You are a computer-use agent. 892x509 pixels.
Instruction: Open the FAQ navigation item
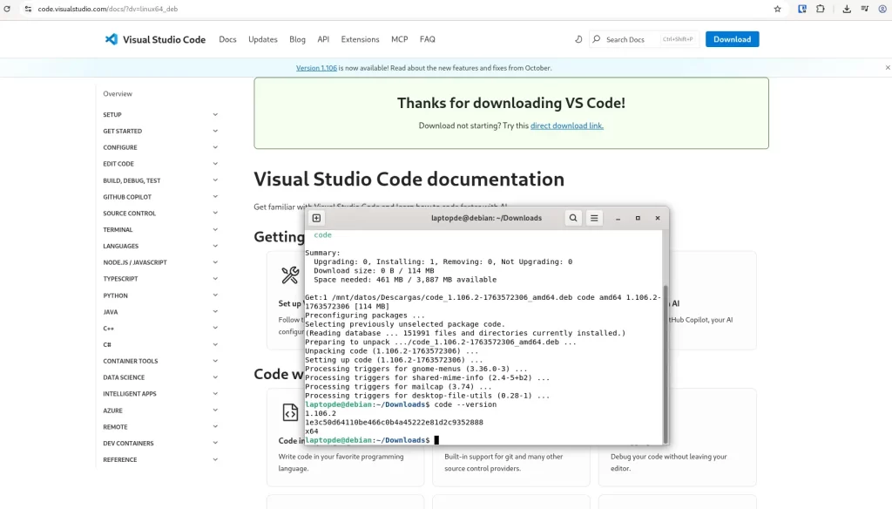[x=427, y=39]
